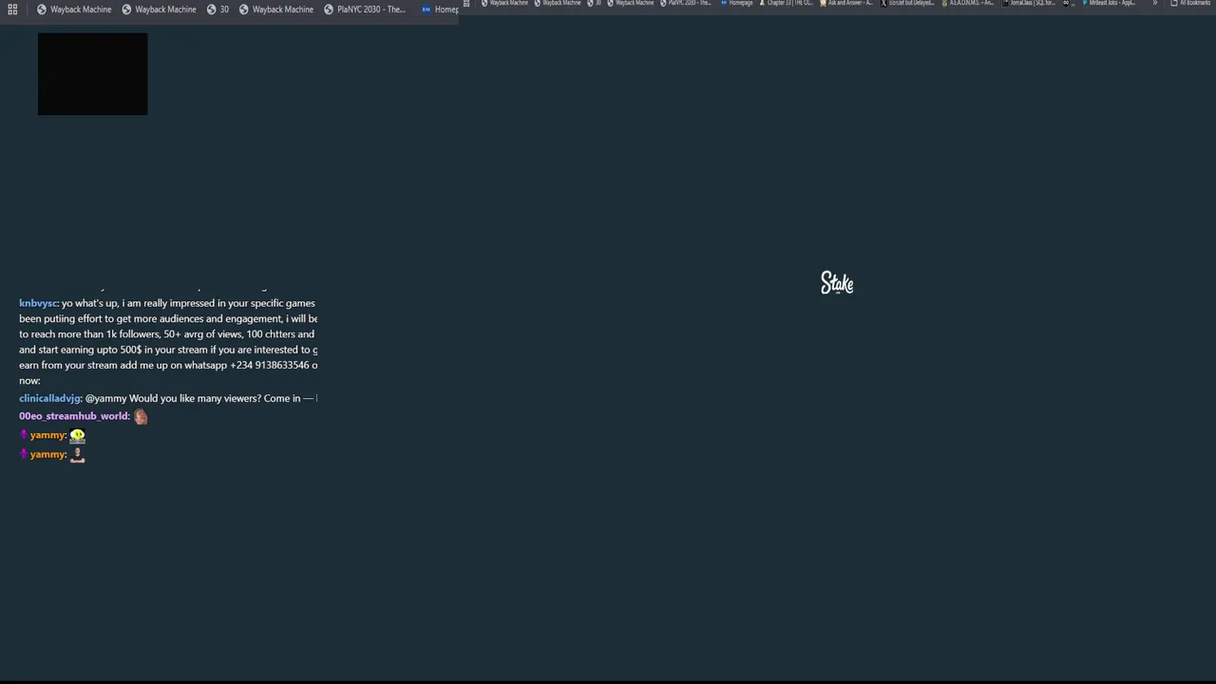This screenshot has width=1216, height=684.
Task: Click the @yammy mention in clinicalladvjg's message
Action: tap(105, 398)
